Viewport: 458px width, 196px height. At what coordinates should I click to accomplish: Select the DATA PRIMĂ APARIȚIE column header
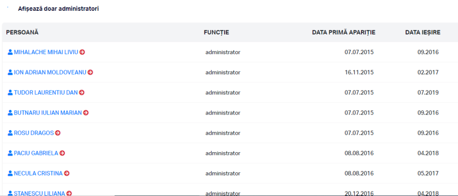click(x=344, y=32)
